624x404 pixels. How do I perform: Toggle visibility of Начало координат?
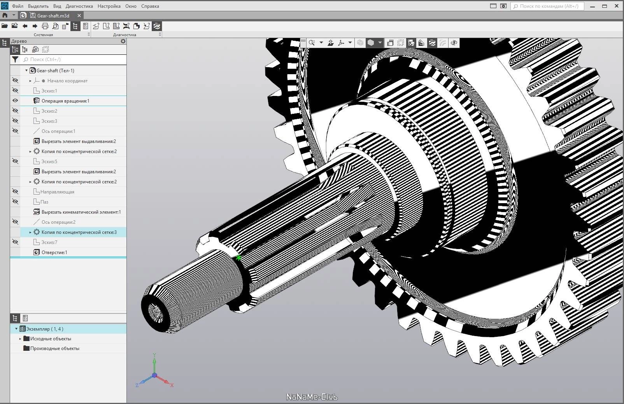(x=15, y=80)
